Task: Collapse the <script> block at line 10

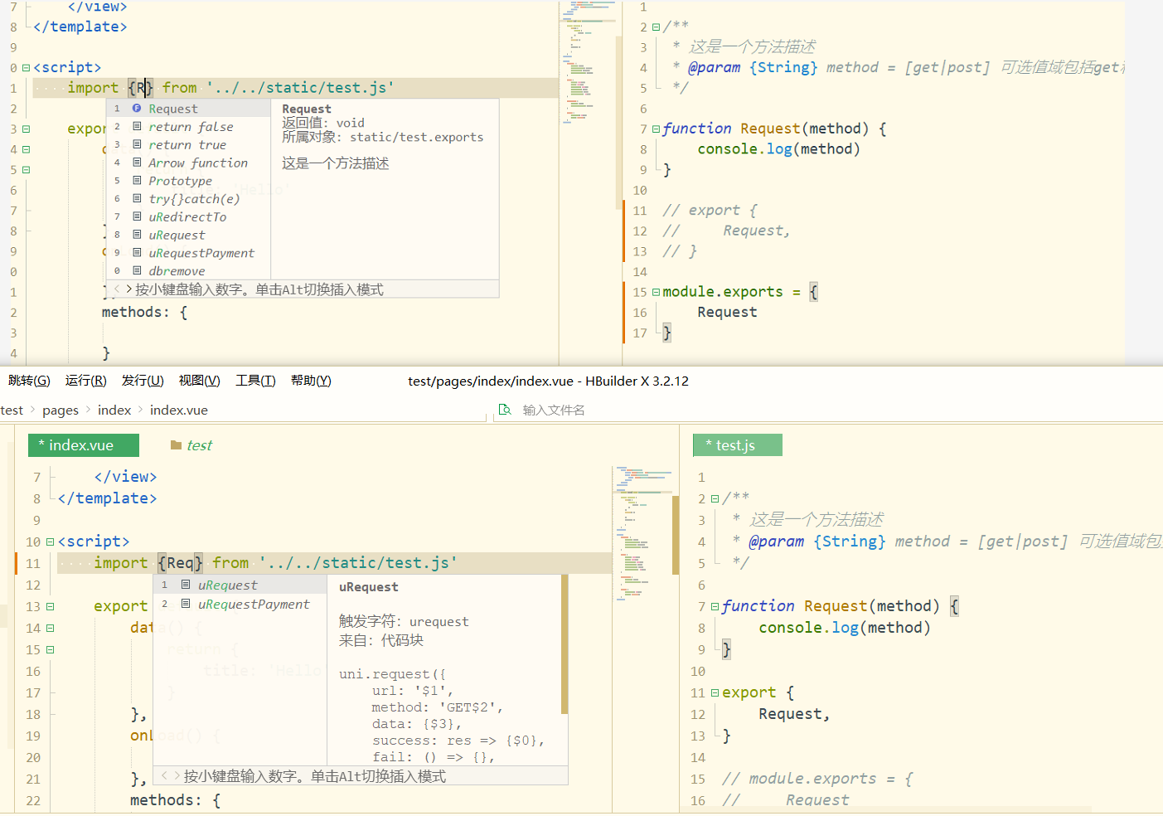Action: click(50, 542)
